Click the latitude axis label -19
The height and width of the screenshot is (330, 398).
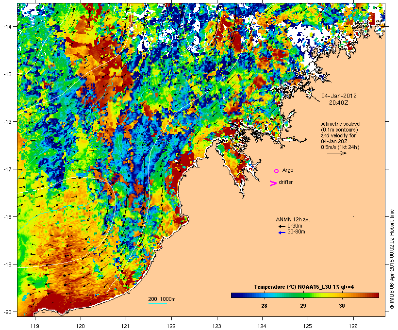click(7, 264)
